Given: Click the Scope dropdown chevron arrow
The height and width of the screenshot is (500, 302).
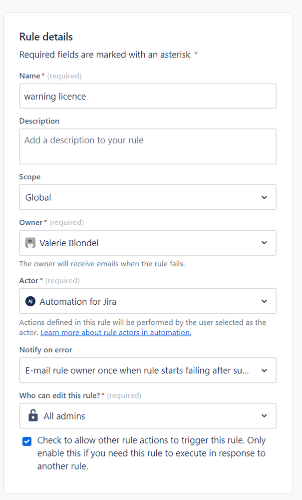Looking at the screenshot, I should [264, 197].
